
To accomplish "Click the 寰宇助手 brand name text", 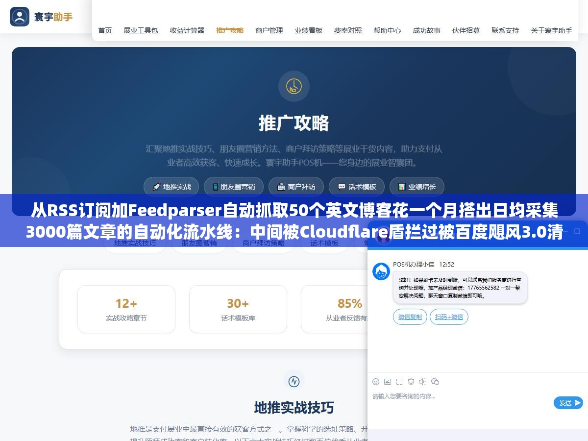I will 53,17.
